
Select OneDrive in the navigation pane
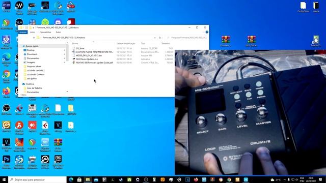pyautogui.click(x=30, y=84)
